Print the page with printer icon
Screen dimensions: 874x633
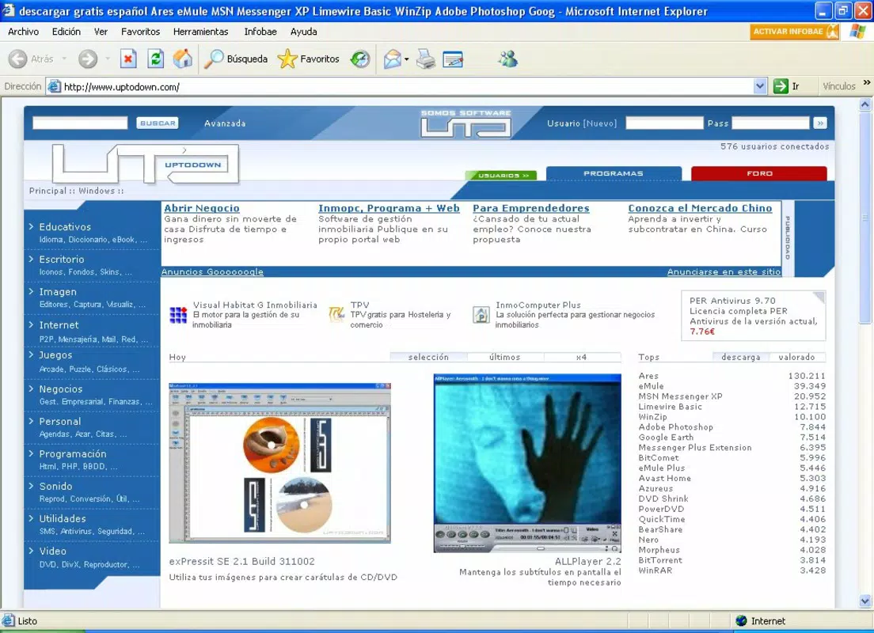(x=426, y=59)
